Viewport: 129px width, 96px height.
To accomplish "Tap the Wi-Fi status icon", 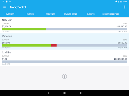I will (x=116, y=1).
